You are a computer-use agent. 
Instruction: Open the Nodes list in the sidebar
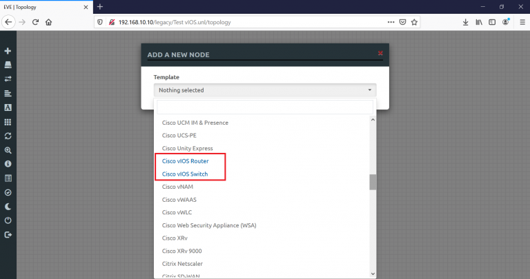8,65
